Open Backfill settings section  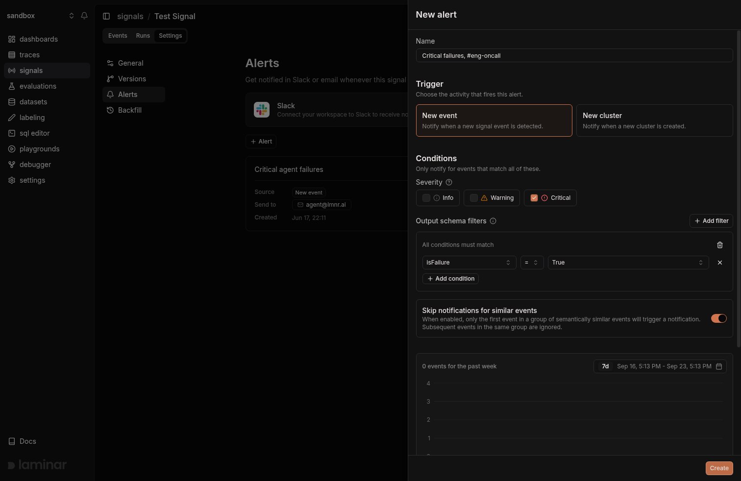(134, 110)
